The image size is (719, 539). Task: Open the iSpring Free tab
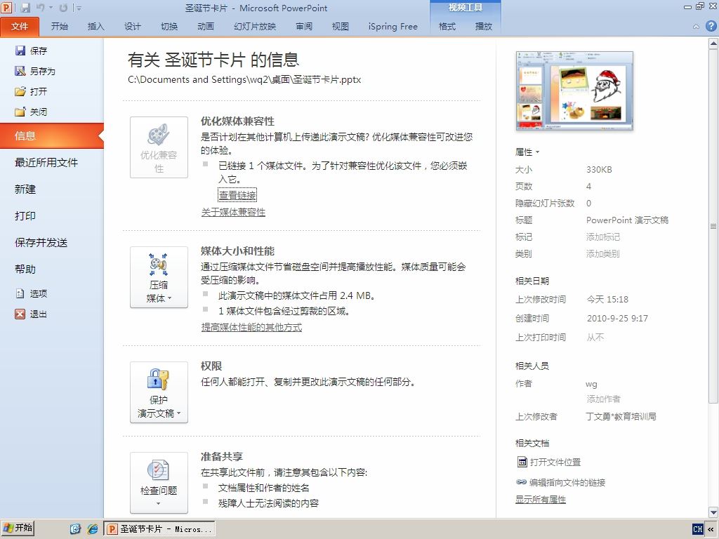(393, 26)
